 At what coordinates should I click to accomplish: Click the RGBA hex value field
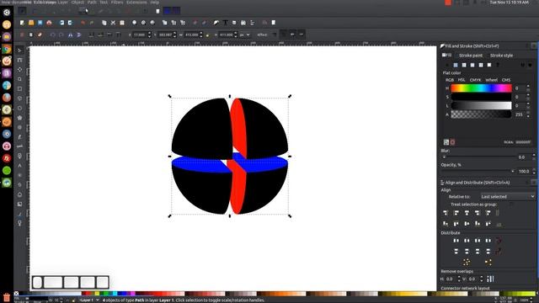pyautogui.click(x=523, y=142)
